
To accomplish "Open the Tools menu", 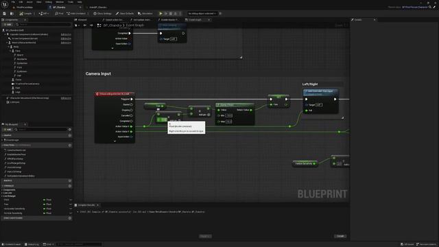I will click(71, 2).
